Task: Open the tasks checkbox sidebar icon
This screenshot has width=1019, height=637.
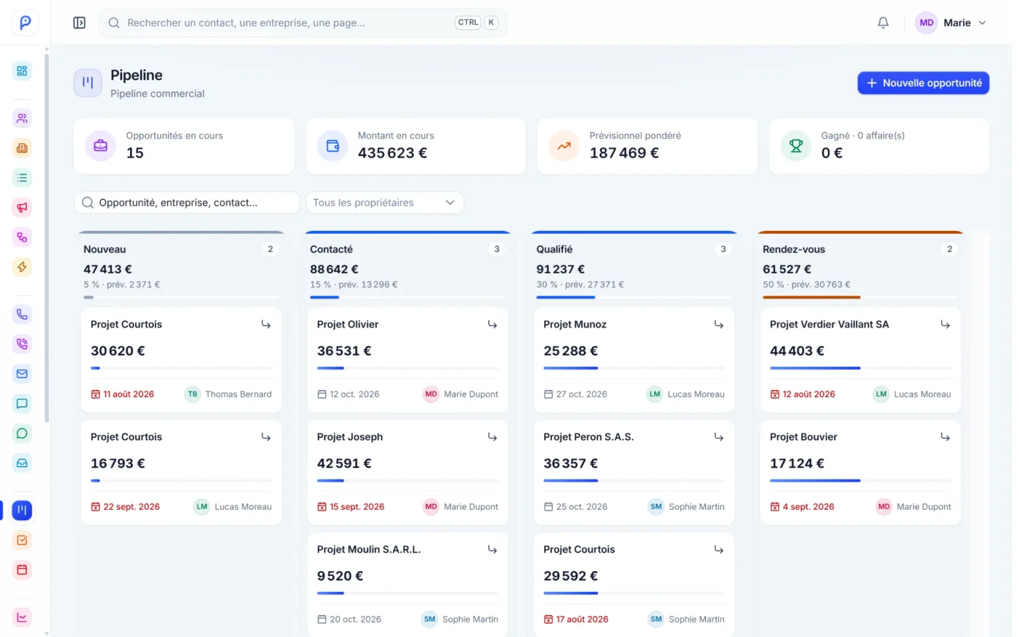Action: (x=22, y=540)
